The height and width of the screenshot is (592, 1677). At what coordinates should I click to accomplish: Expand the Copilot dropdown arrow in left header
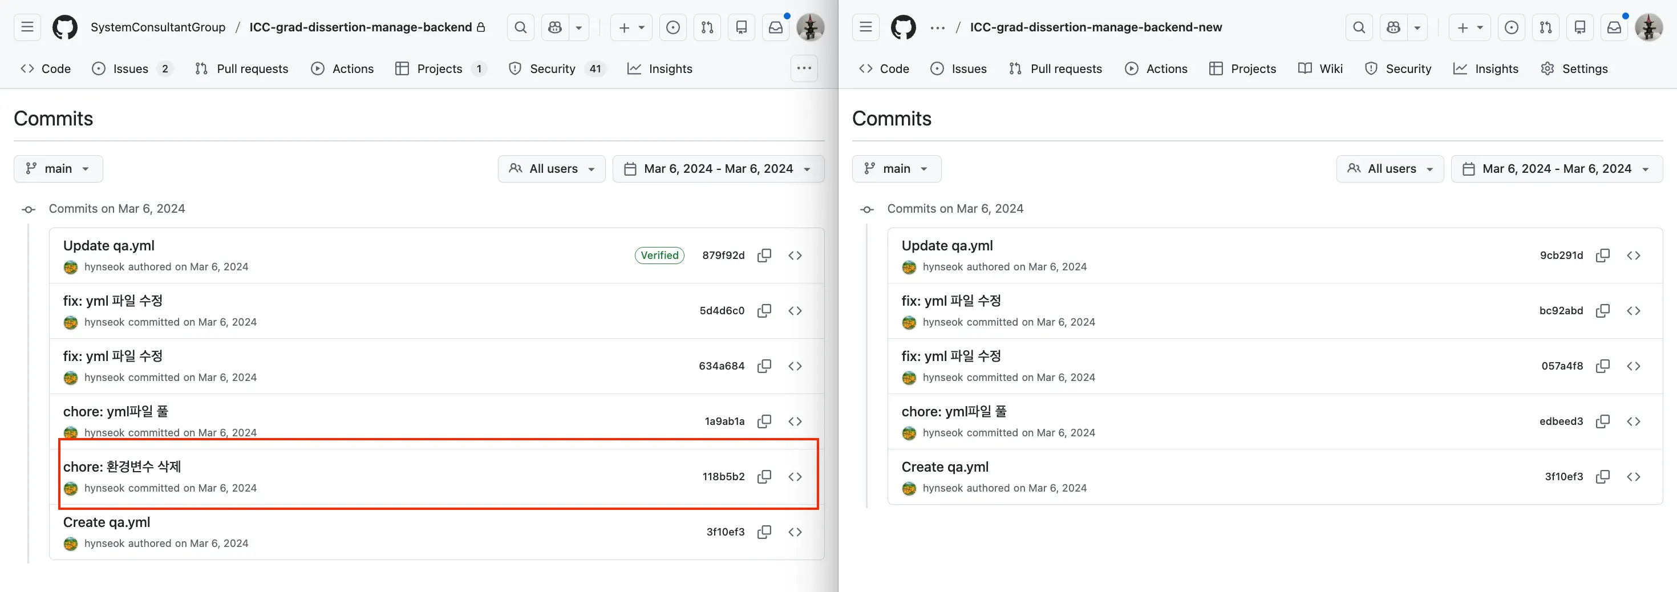pos(579,27)
